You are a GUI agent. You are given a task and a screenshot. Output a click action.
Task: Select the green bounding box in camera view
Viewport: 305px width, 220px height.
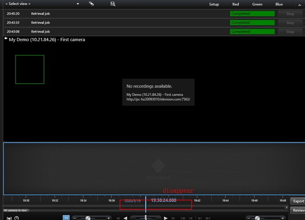pyautogui.click(x=30, y=69)
